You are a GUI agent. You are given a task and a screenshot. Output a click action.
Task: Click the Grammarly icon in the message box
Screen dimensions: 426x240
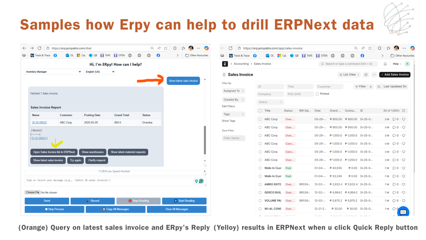[201, 181]
